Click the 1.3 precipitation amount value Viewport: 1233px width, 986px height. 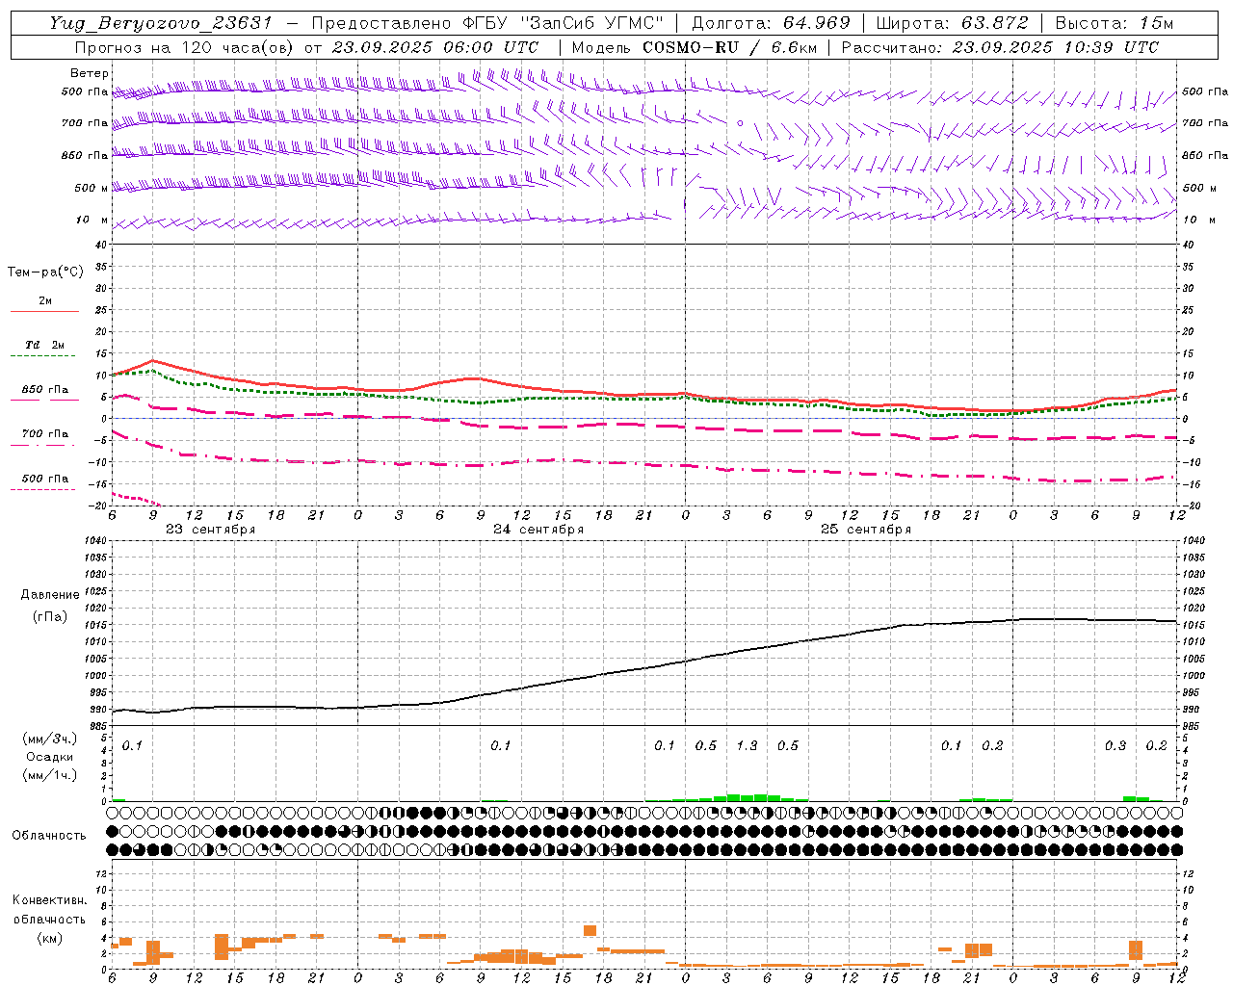747,745
